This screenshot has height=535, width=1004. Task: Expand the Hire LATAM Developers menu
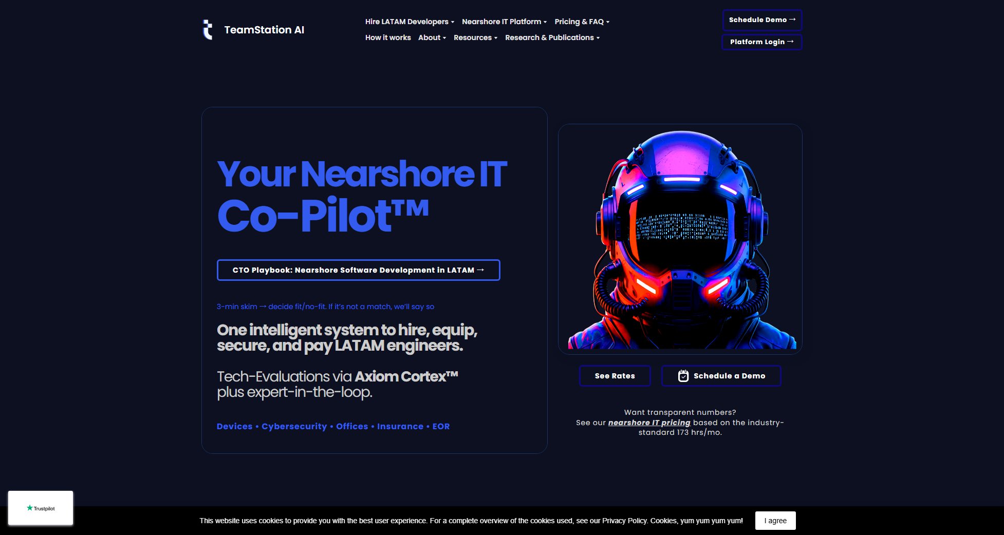tap(410, 22)
